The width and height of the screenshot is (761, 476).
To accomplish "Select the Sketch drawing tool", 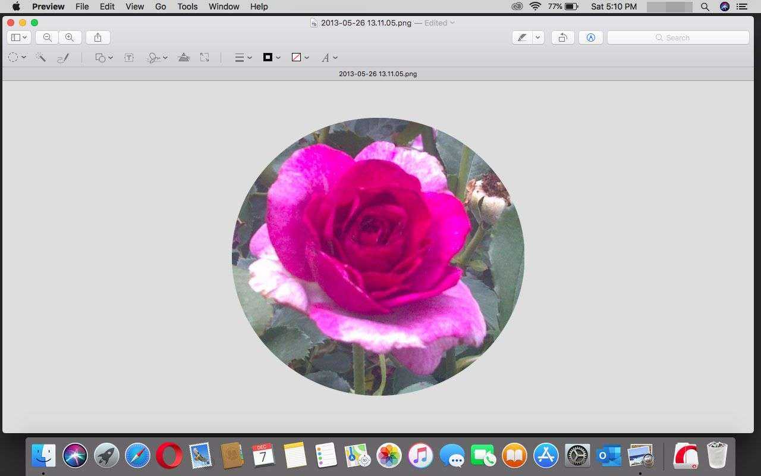I will pos(63,58).
